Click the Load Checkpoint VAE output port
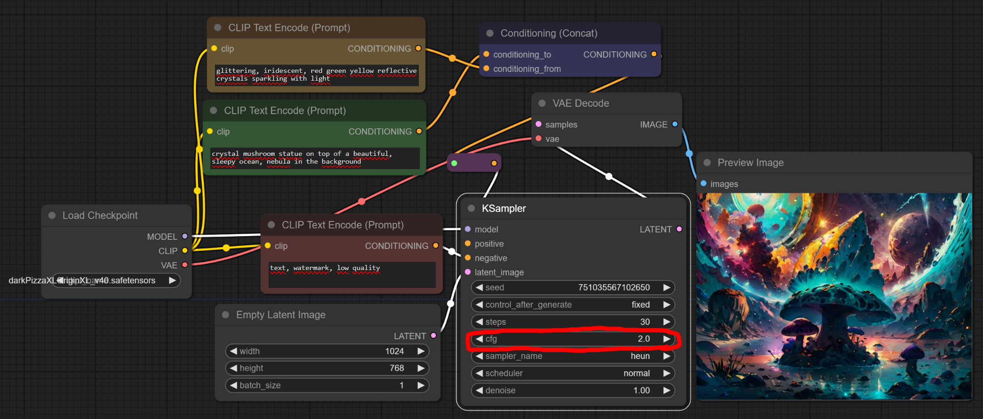This screenshot has width=983, height=419. click(185, 265)
